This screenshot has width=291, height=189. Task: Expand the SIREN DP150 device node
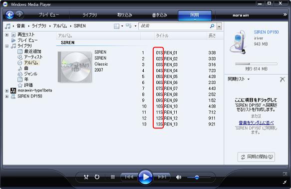(x=6, y=96)
